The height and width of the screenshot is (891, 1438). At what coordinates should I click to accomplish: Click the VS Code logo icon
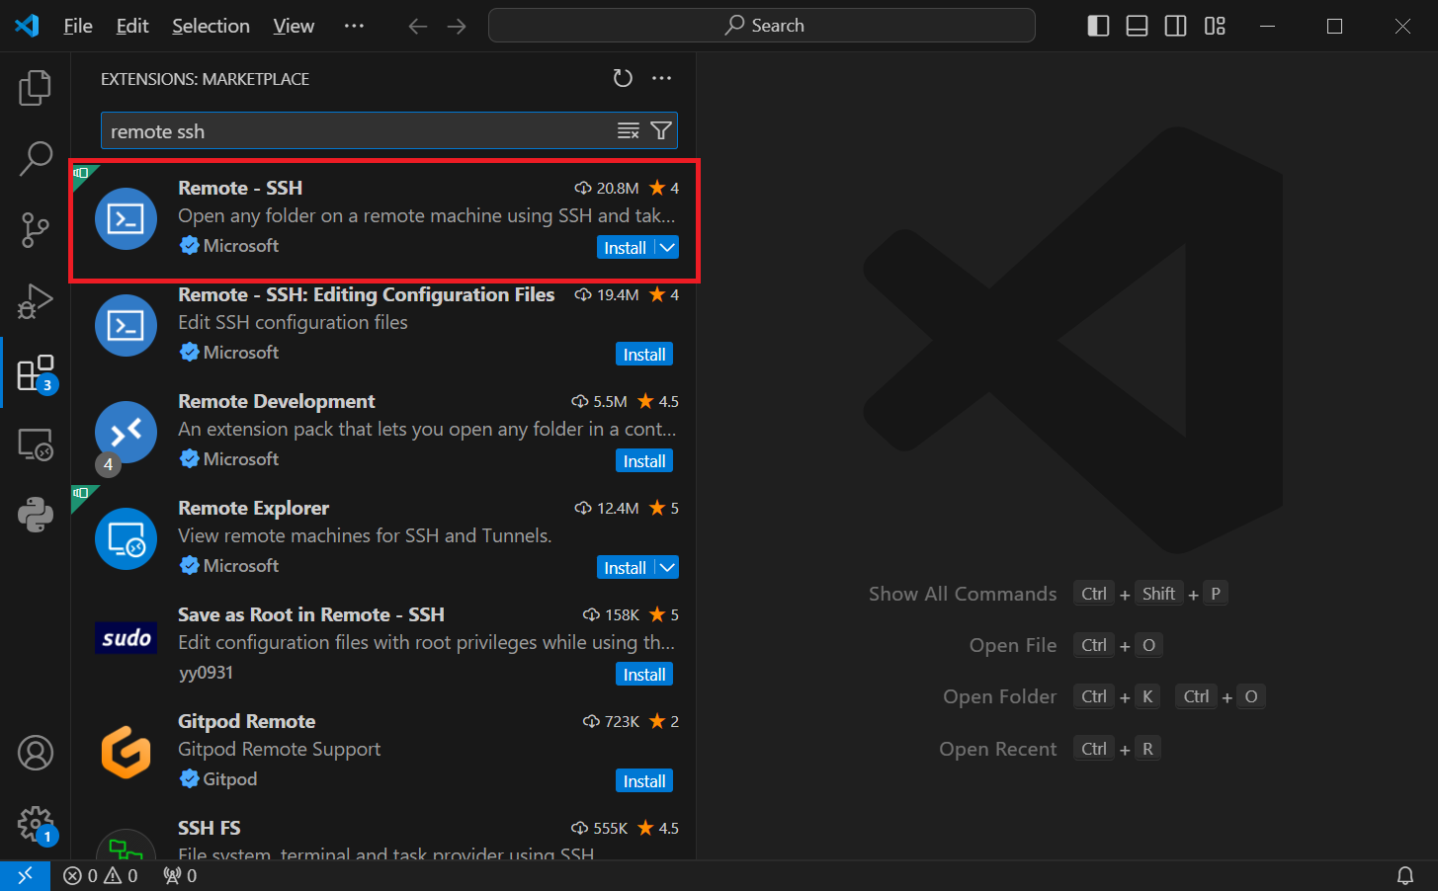coord(27,26)
